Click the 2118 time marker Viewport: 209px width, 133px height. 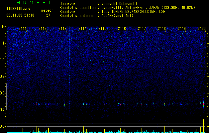click(162, 28)
